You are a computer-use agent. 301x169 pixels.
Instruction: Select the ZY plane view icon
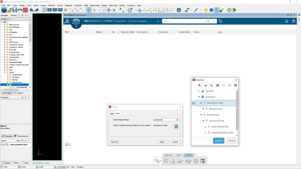82,10
